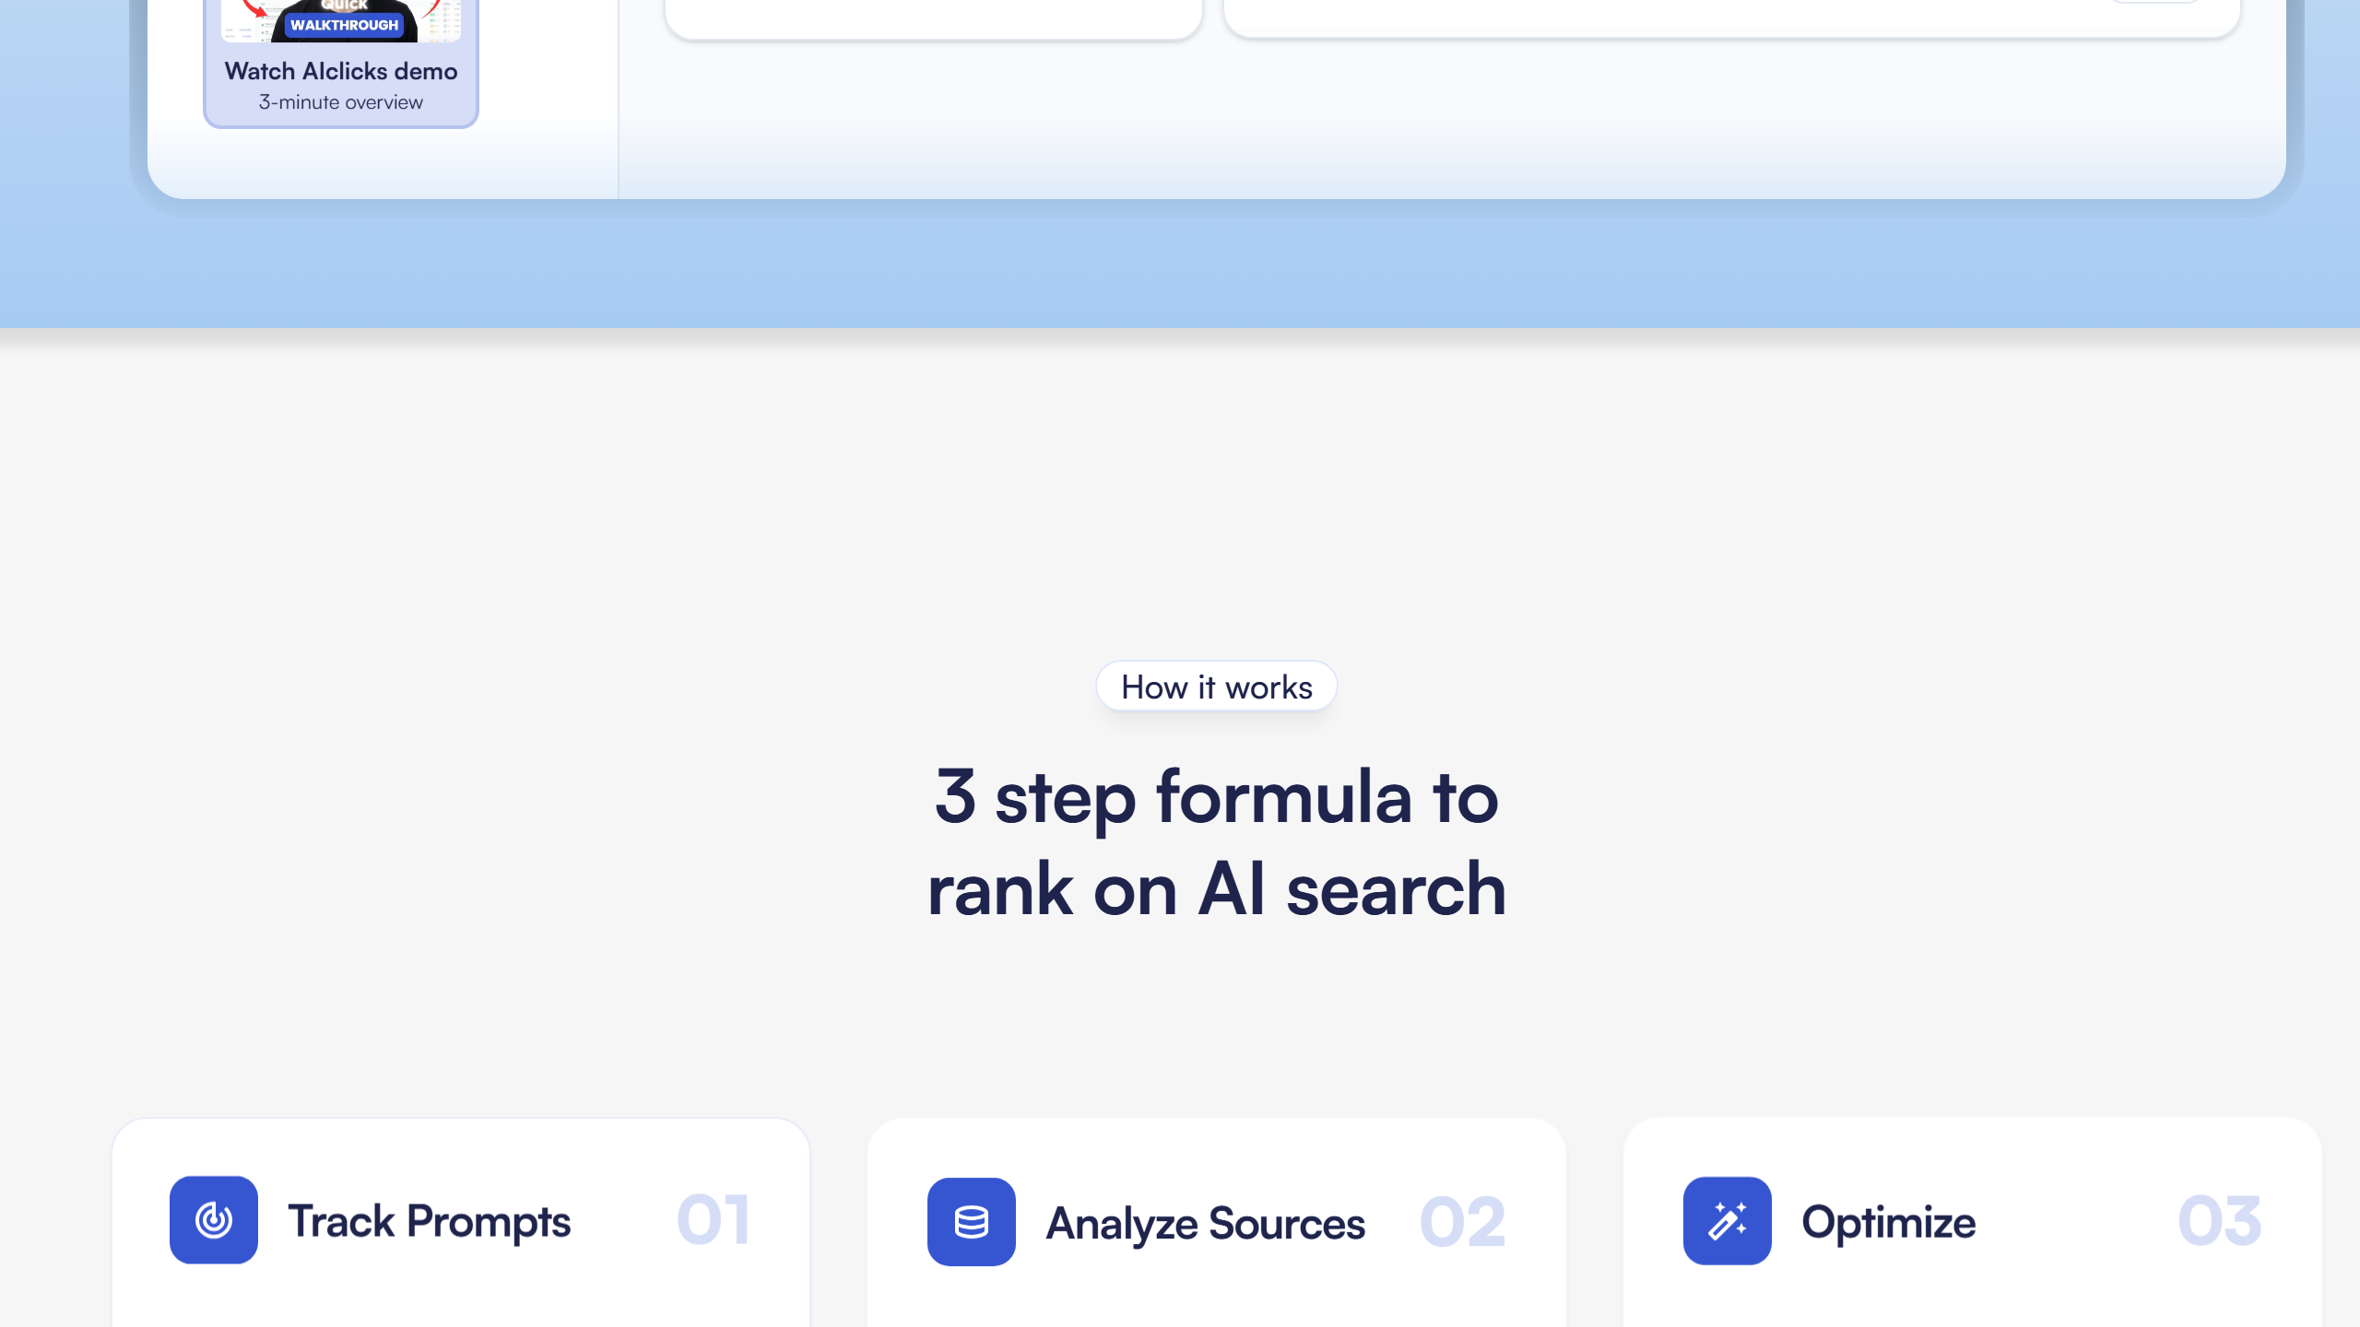Select the Track Prompts step title
The image size is (2360, 1327).
coord(430,1221)
